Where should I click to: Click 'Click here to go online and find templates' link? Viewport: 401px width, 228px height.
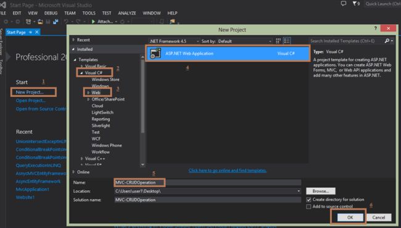coord(228,170)
